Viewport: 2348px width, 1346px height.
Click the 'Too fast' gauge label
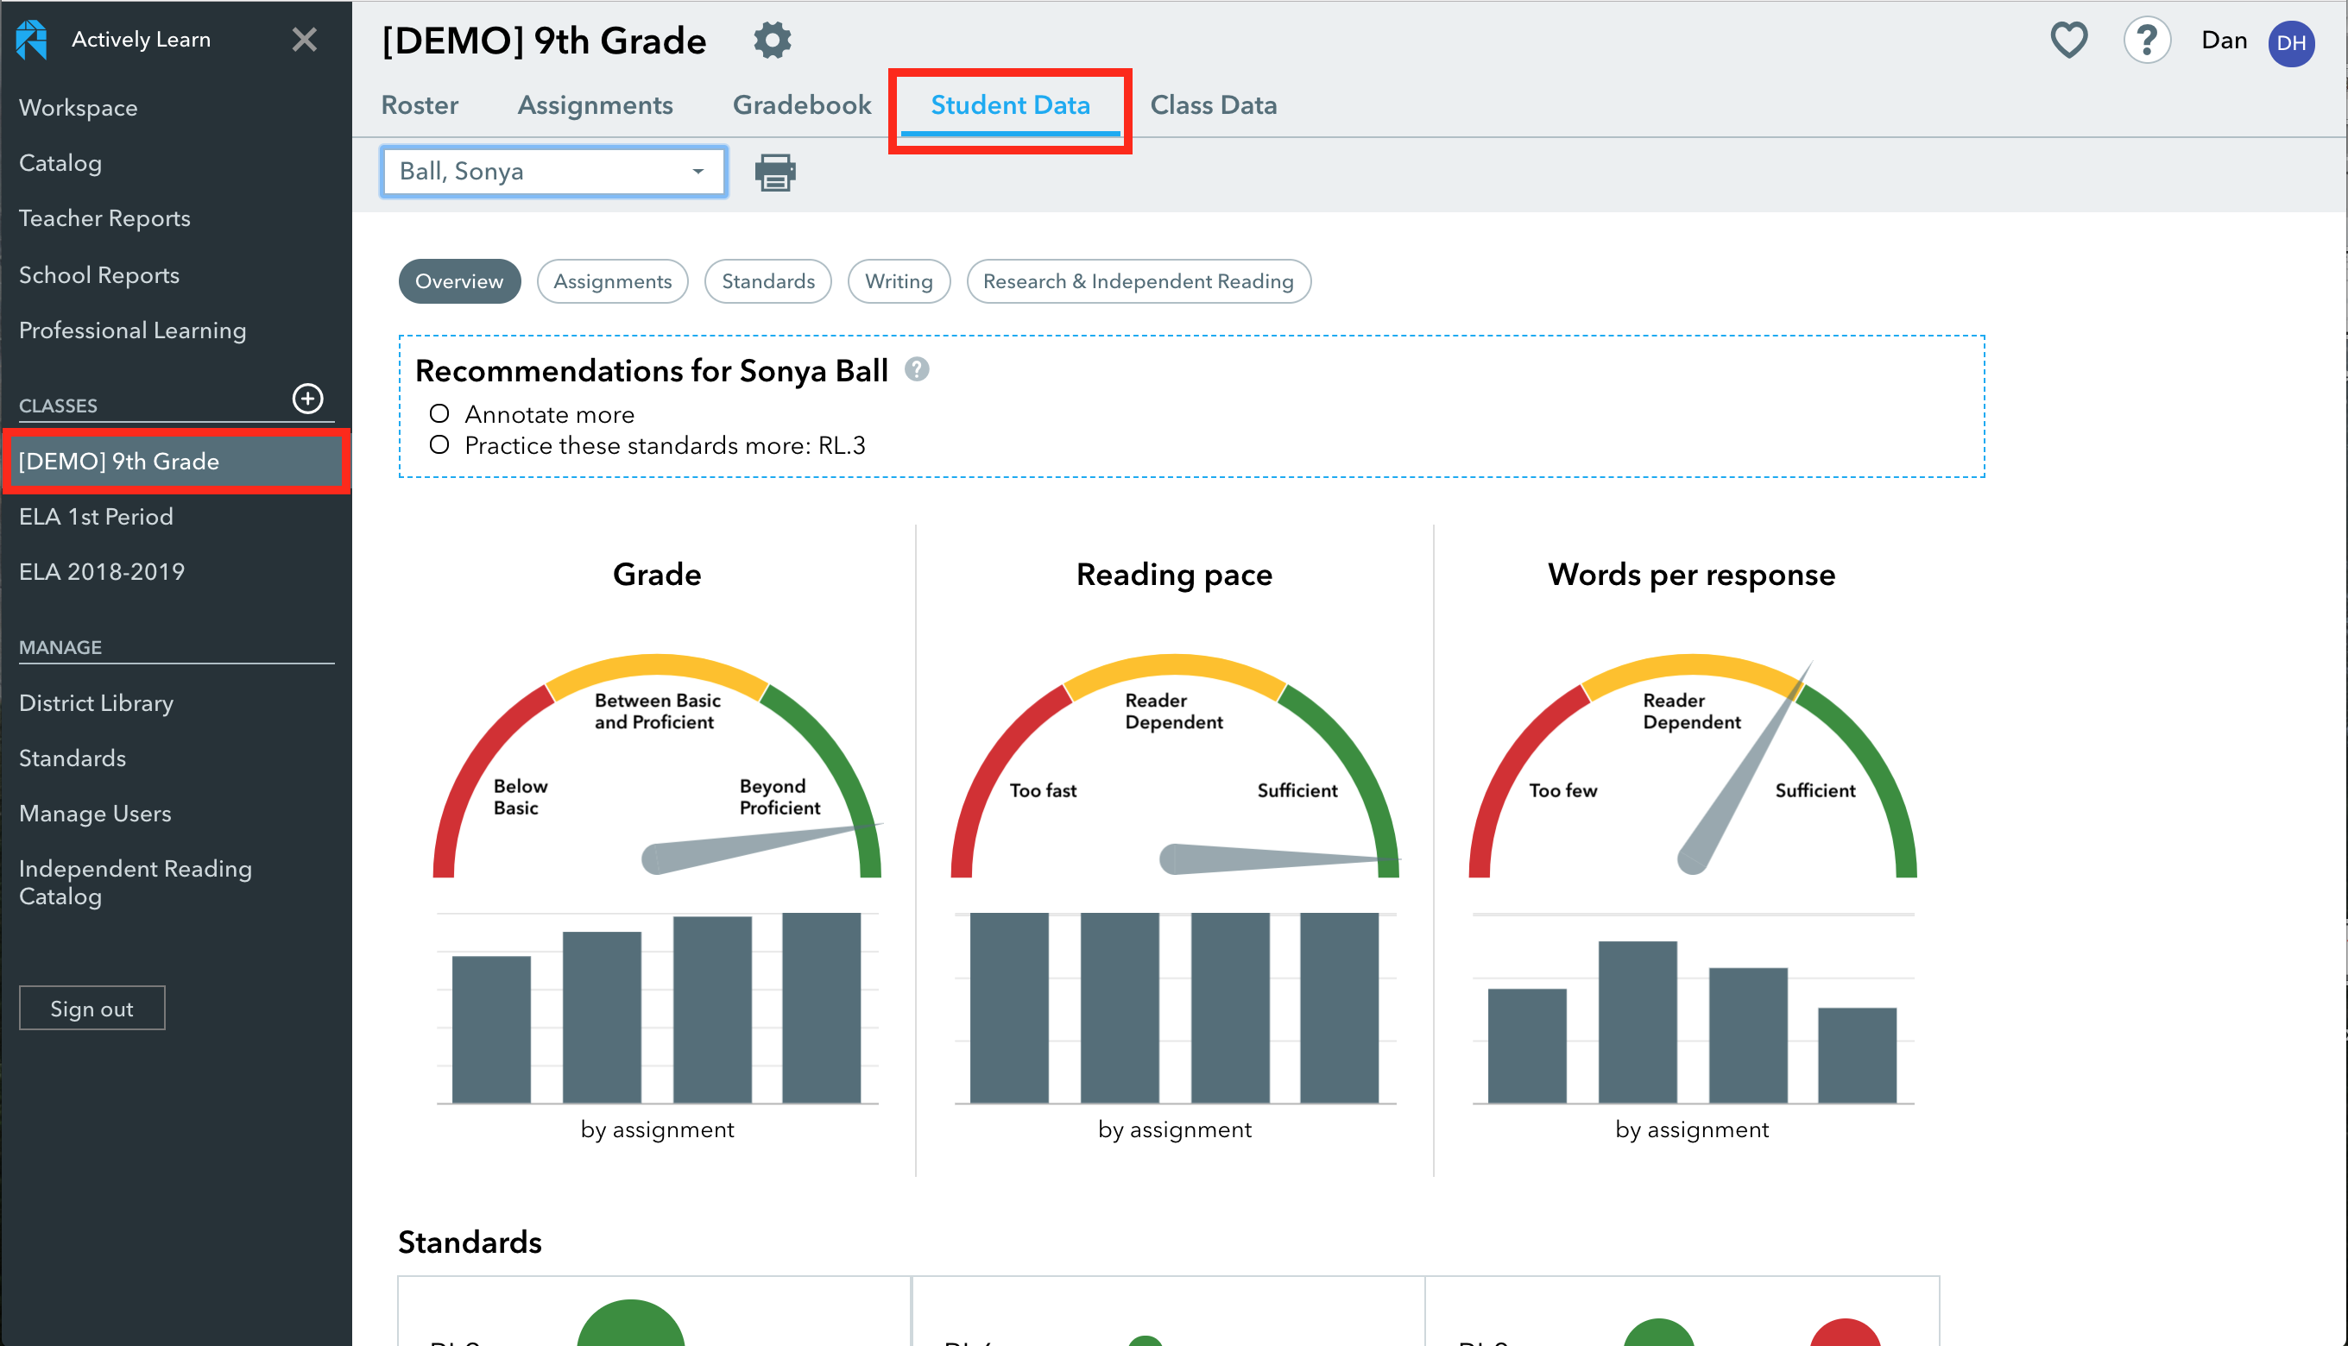[1043, 790]
